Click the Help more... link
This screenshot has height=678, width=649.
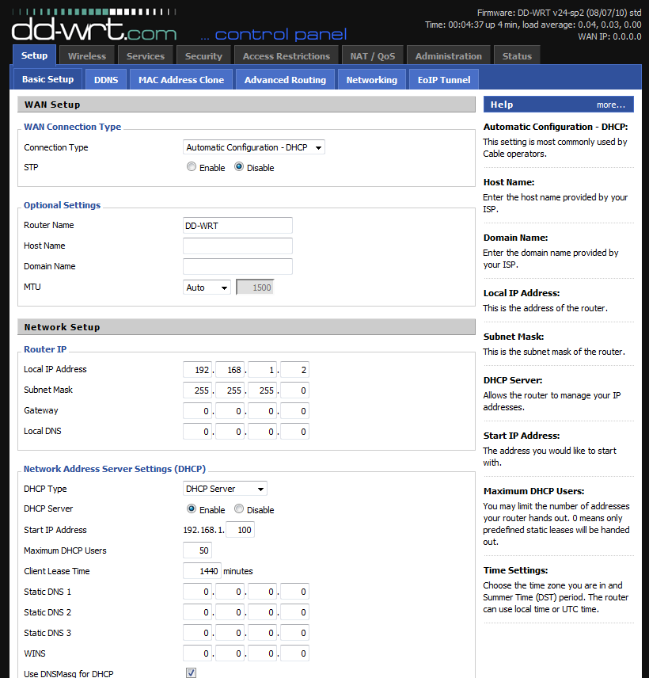(x=610, y=105)
